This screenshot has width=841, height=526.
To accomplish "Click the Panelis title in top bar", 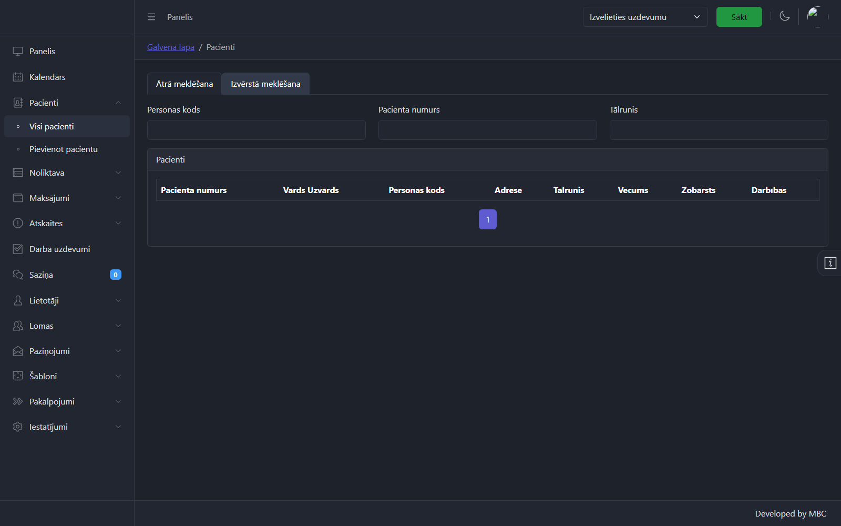I will 180,17.
